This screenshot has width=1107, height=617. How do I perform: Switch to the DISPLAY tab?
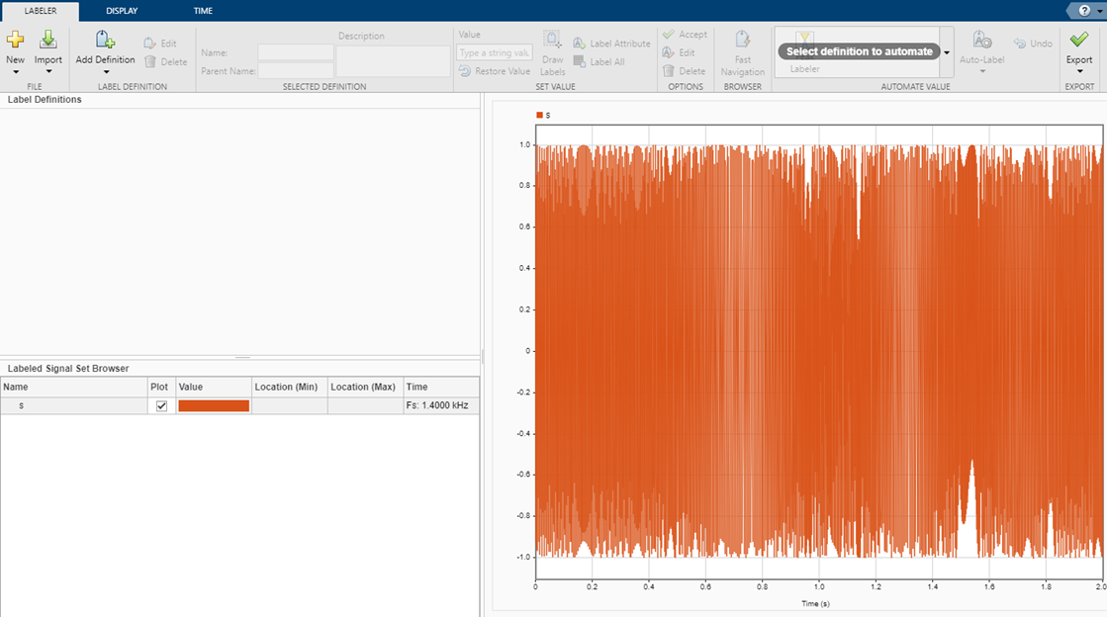coord(122,11)
